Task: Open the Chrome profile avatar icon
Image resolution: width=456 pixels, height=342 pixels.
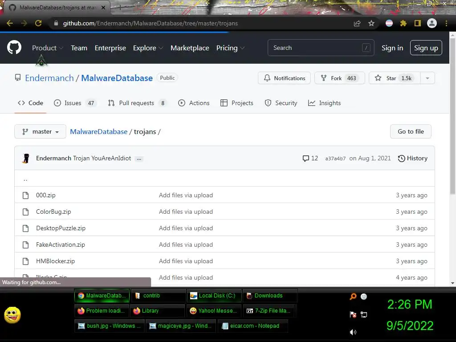Action: (432, 23)
